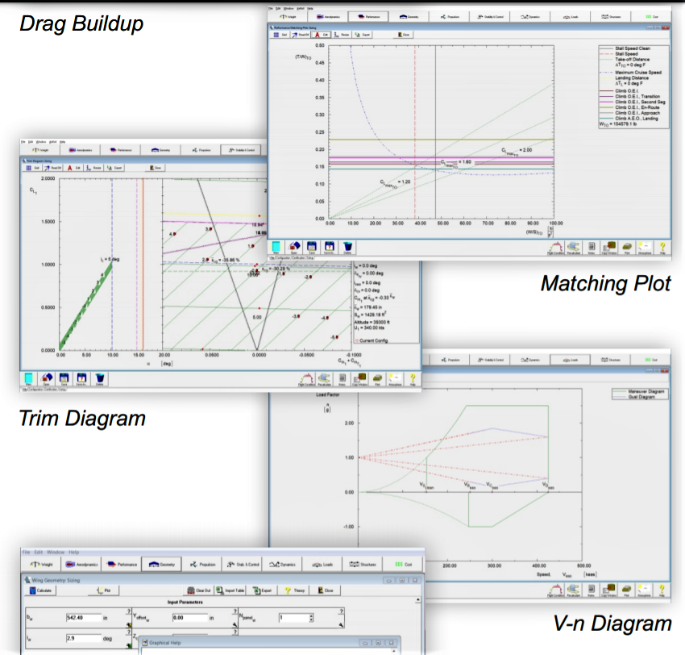685x655 pixels.
Task: Click the Print icon in Matching Plot window
Action: pyautogui.click(x=627, y=248)
